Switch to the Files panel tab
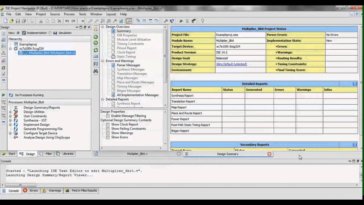Screen dimensions: 364x205 (46, 154)
